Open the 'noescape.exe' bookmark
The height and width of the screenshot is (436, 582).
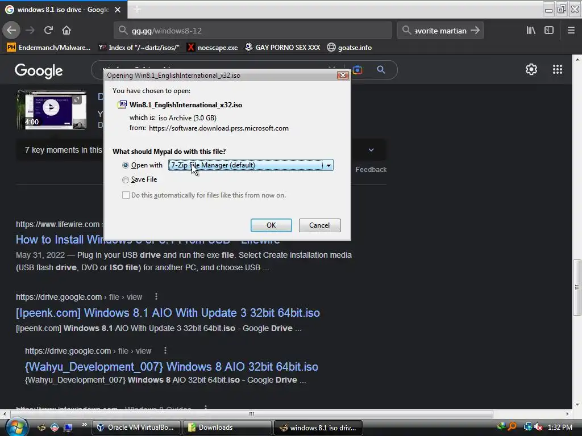coord(213,48)
